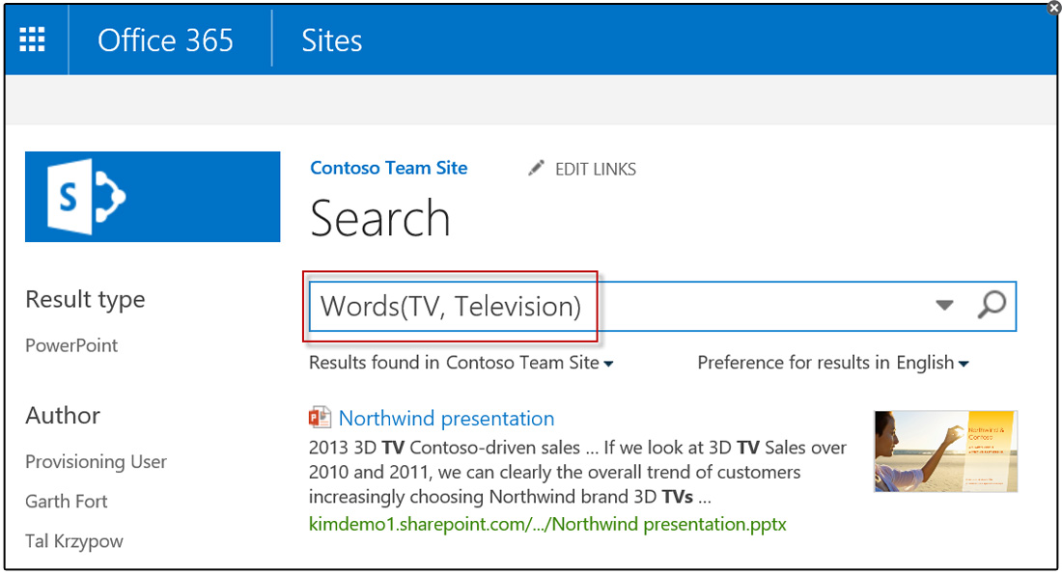
Task: Go to Contoso Team Site link
Action: click(389, 168)
